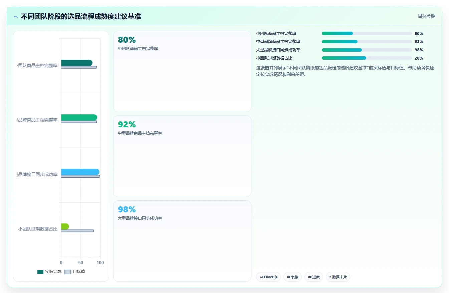Click the 98% data card
The image size is (449, 293).
(x=182, y=241)
